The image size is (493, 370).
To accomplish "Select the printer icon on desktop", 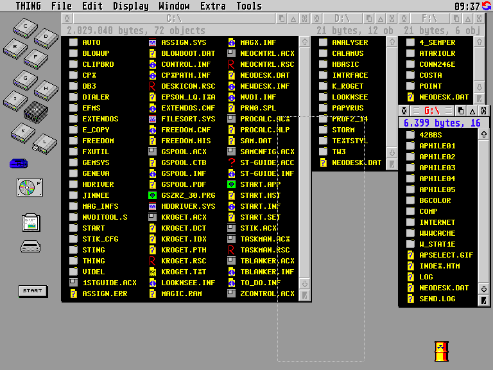I will coord(31,247).
